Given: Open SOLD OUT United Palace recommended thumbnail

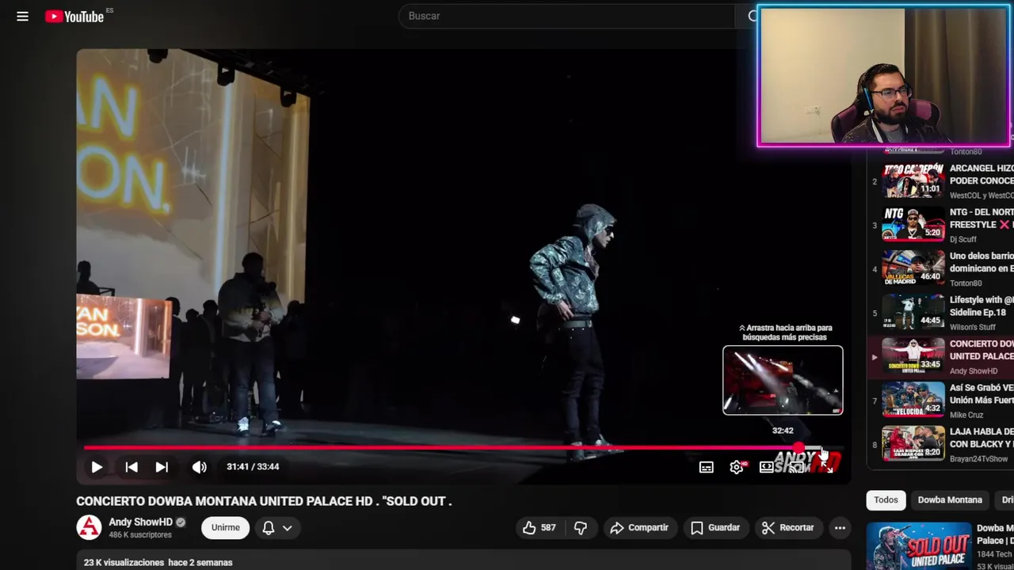Looking at the screenshot, I should (919, 546).
